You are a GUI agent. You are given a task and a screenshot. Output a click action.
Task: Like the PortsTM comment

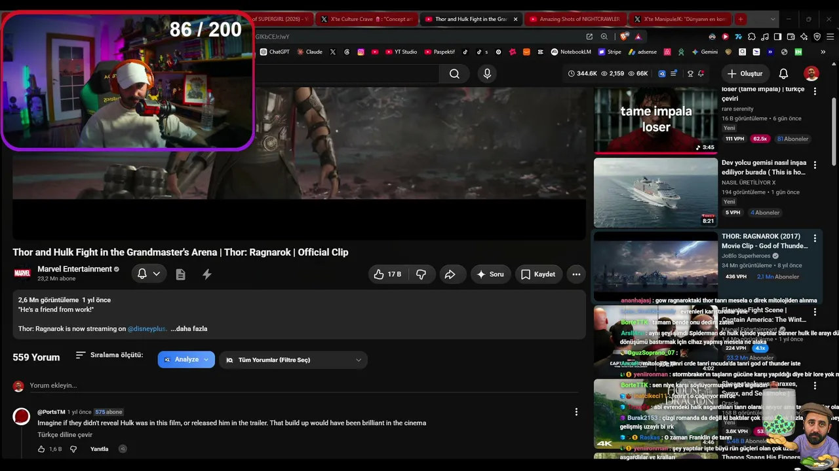tap(41, 449)
